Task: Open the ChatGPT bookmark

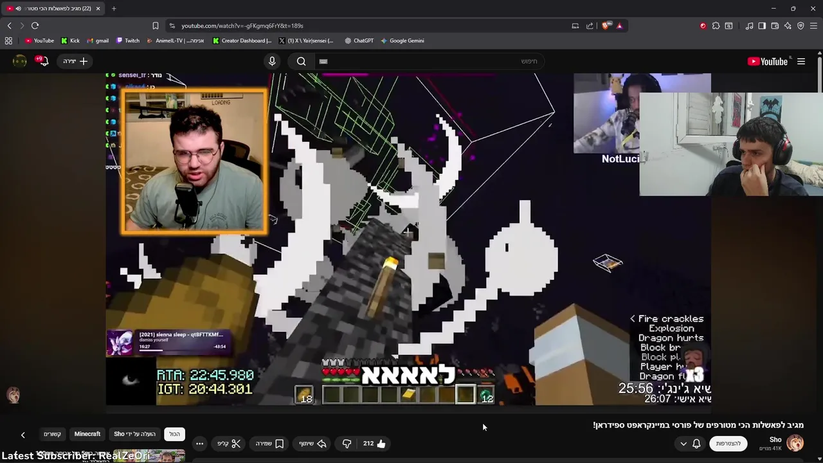Action: click(x=359, y=41)
